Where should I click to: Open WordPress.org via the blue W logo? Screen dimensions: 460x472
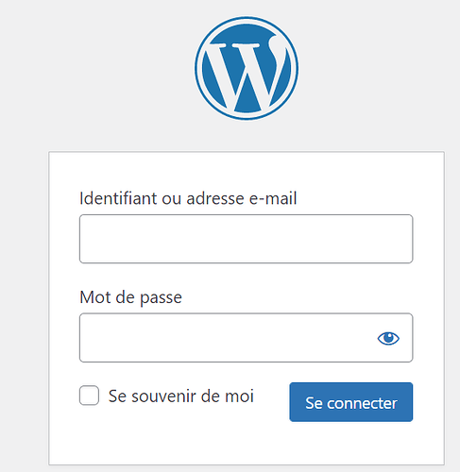click(x=247, y=68)
